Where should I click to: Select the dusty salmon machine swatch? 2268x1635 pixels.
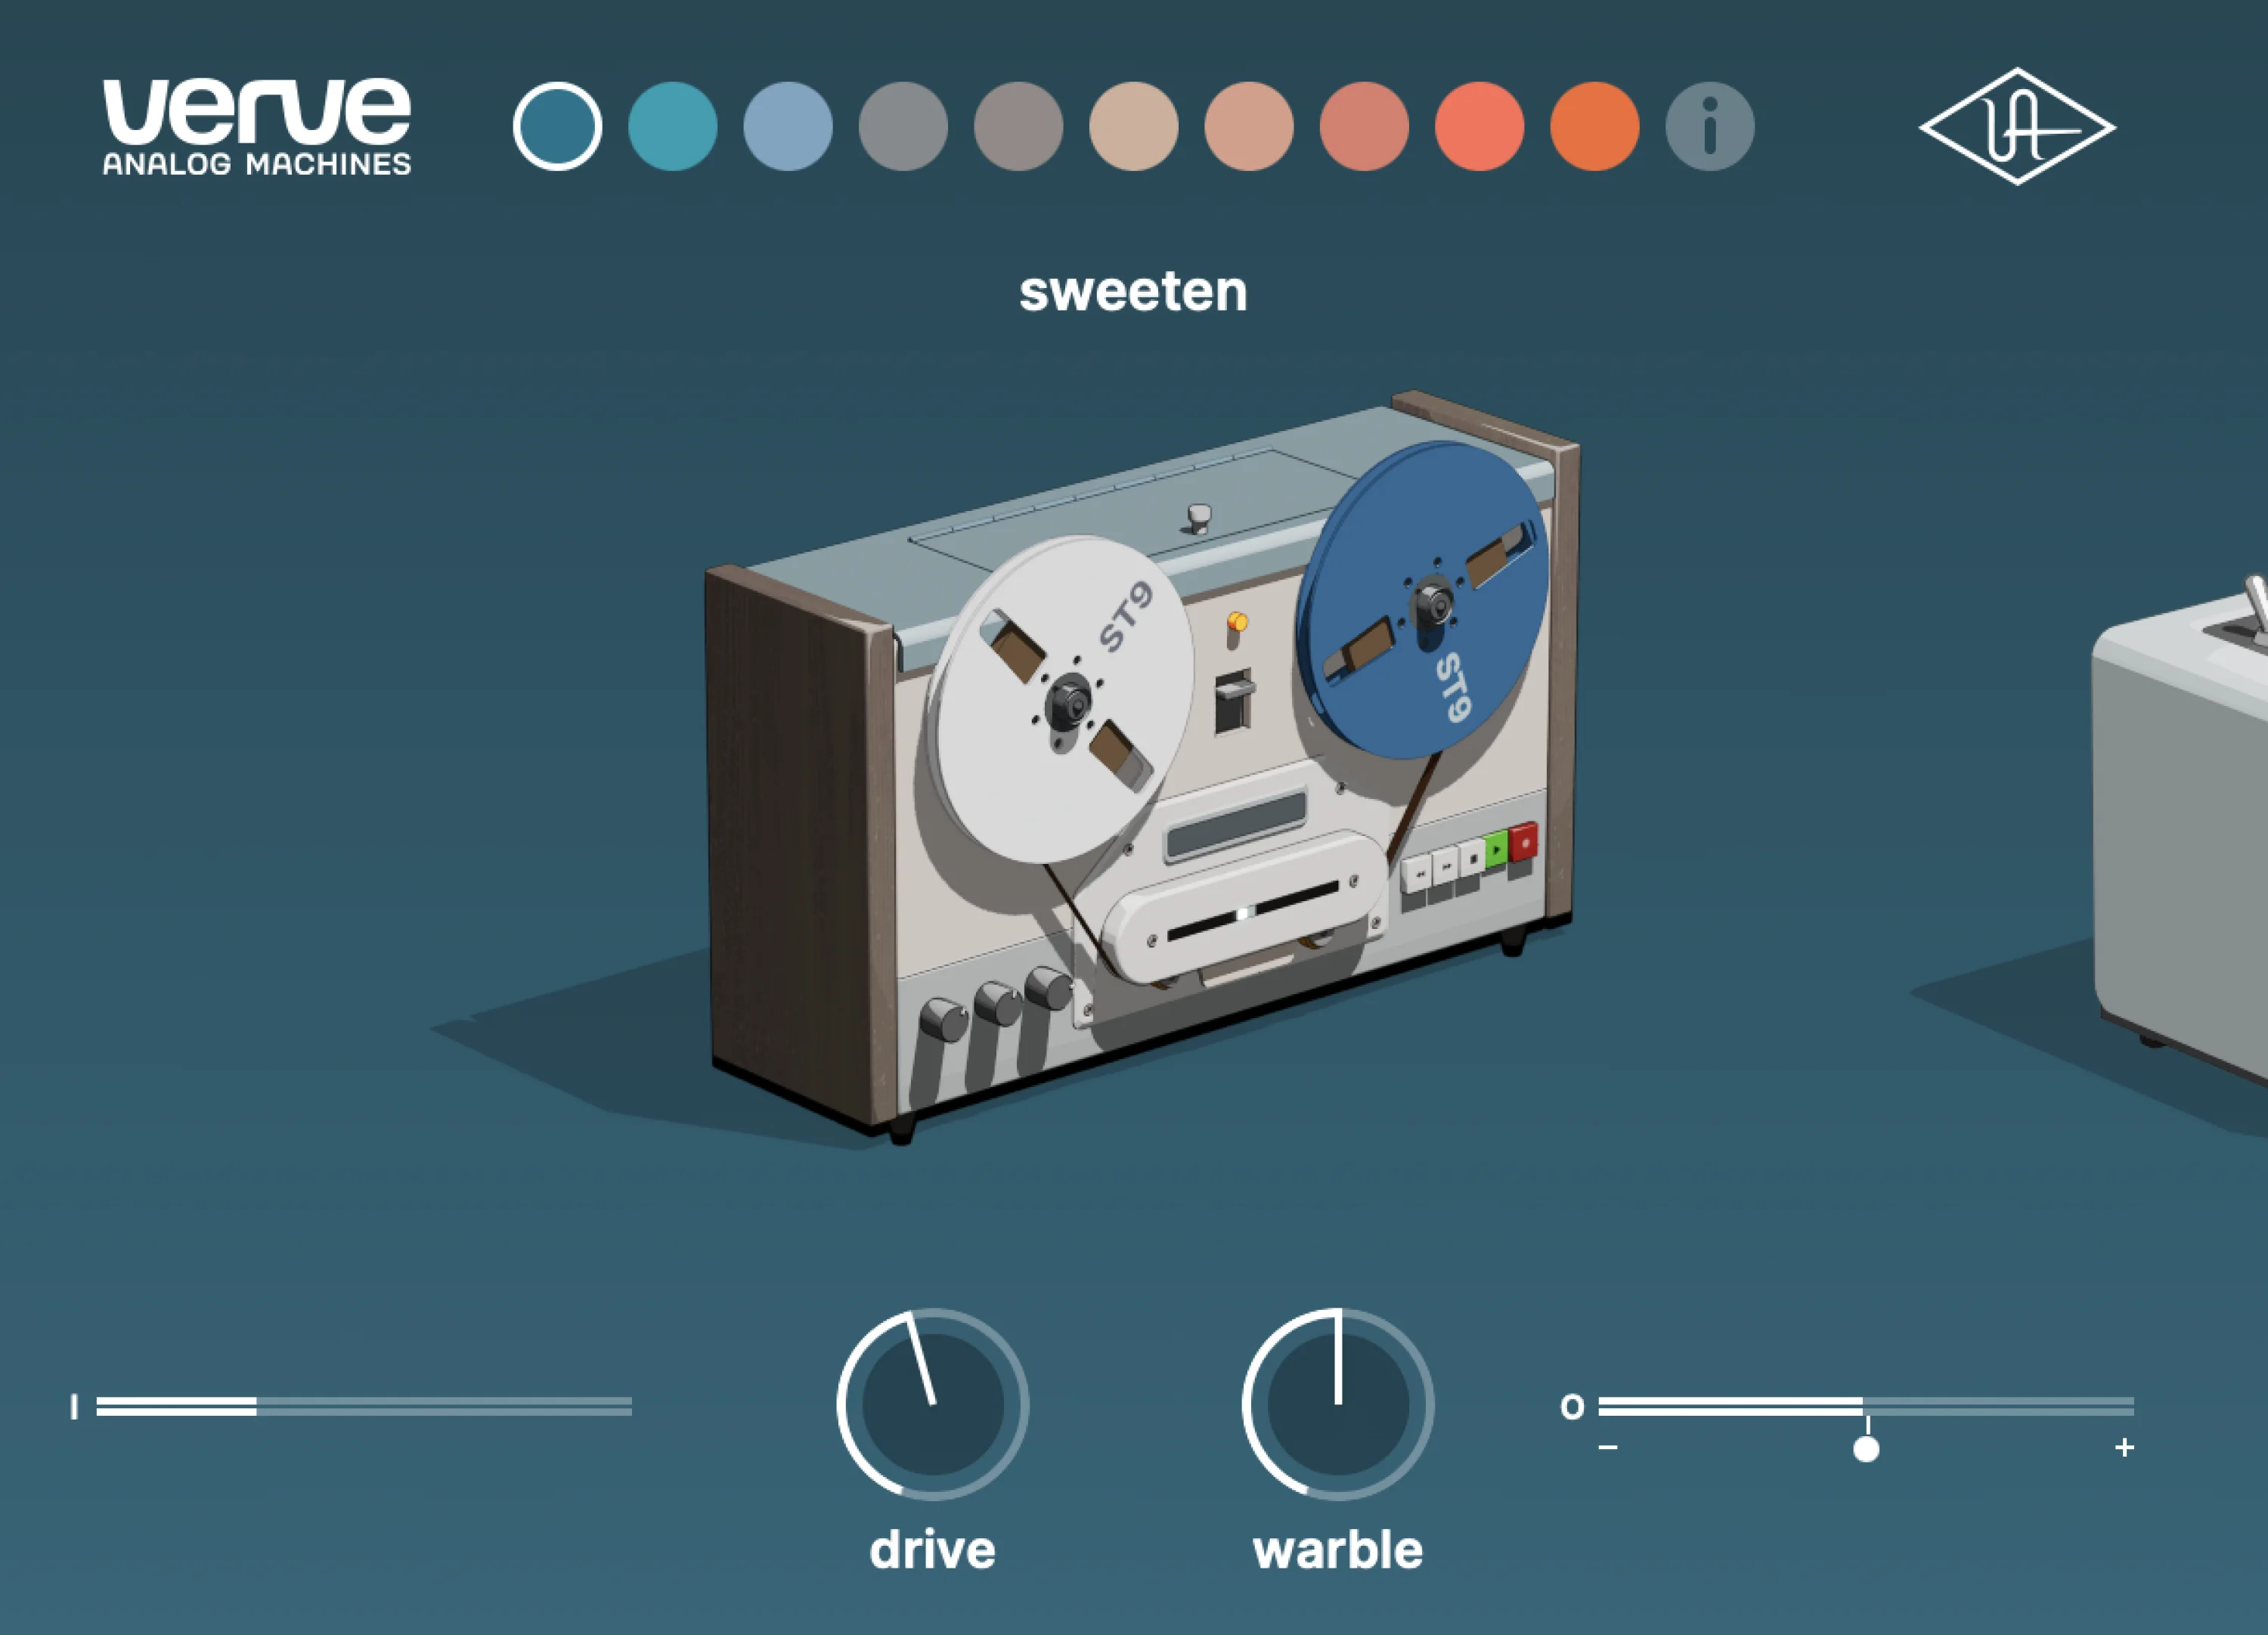pyautogui.click(x=1364, y=126)
